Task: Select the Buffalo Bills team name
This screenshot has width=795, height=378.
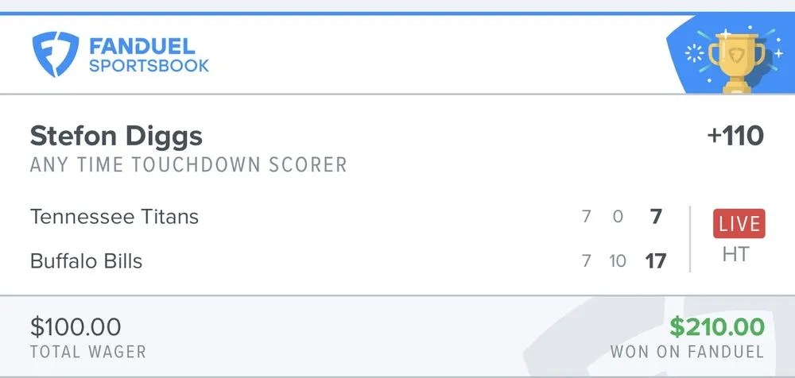Action: [x=86, y=260]
